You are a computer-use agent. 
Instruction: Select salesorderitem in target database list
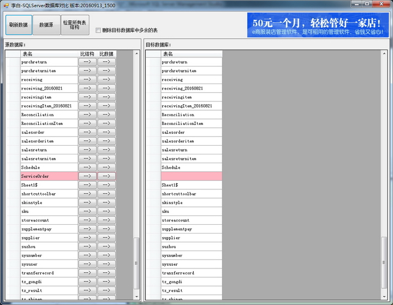192,141
